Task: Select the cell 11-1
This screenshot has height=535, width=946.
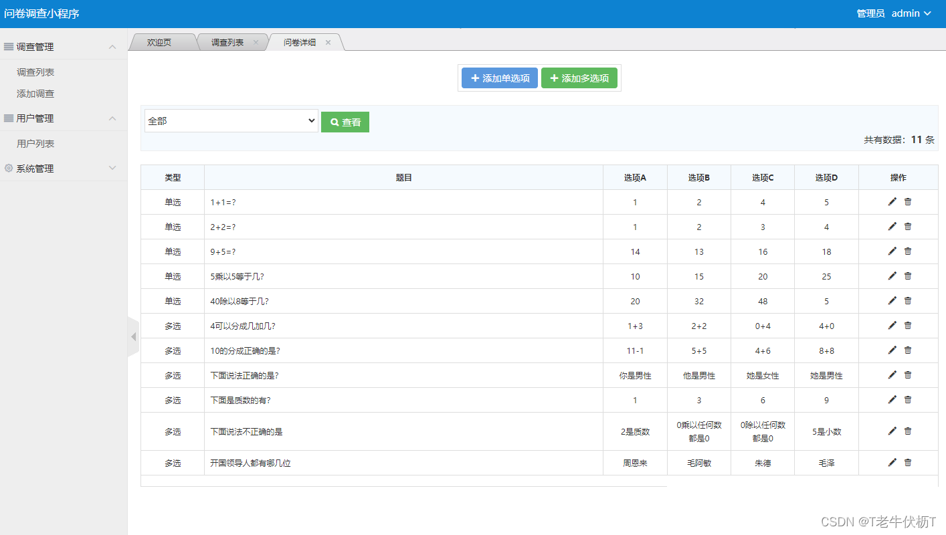Action: click(635, 350)
